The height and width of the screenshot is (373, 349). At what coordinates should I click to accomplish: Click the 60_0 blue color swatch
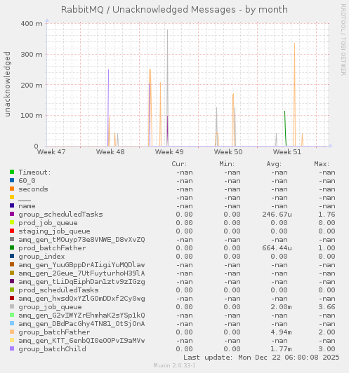[12, 180]
